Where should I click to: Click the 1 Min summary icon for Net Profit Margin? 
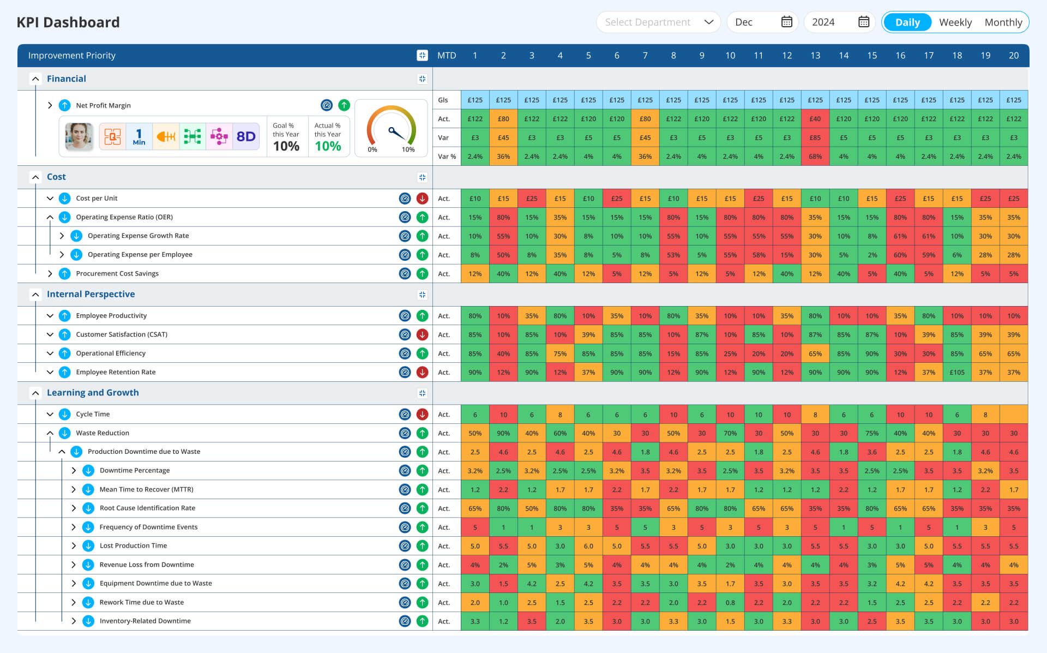pyautogui.click(x=139, y=136)
